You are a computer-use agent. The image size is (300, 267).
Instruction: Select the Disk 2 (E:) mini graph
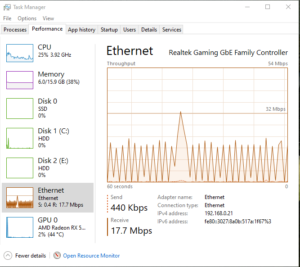(x=20, y=168)
